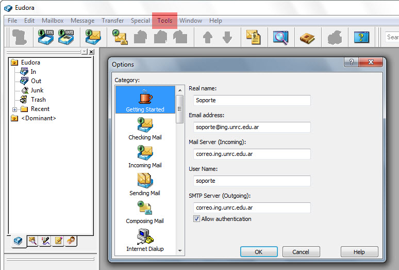Open the In mailbox toolbar icon

45,37
